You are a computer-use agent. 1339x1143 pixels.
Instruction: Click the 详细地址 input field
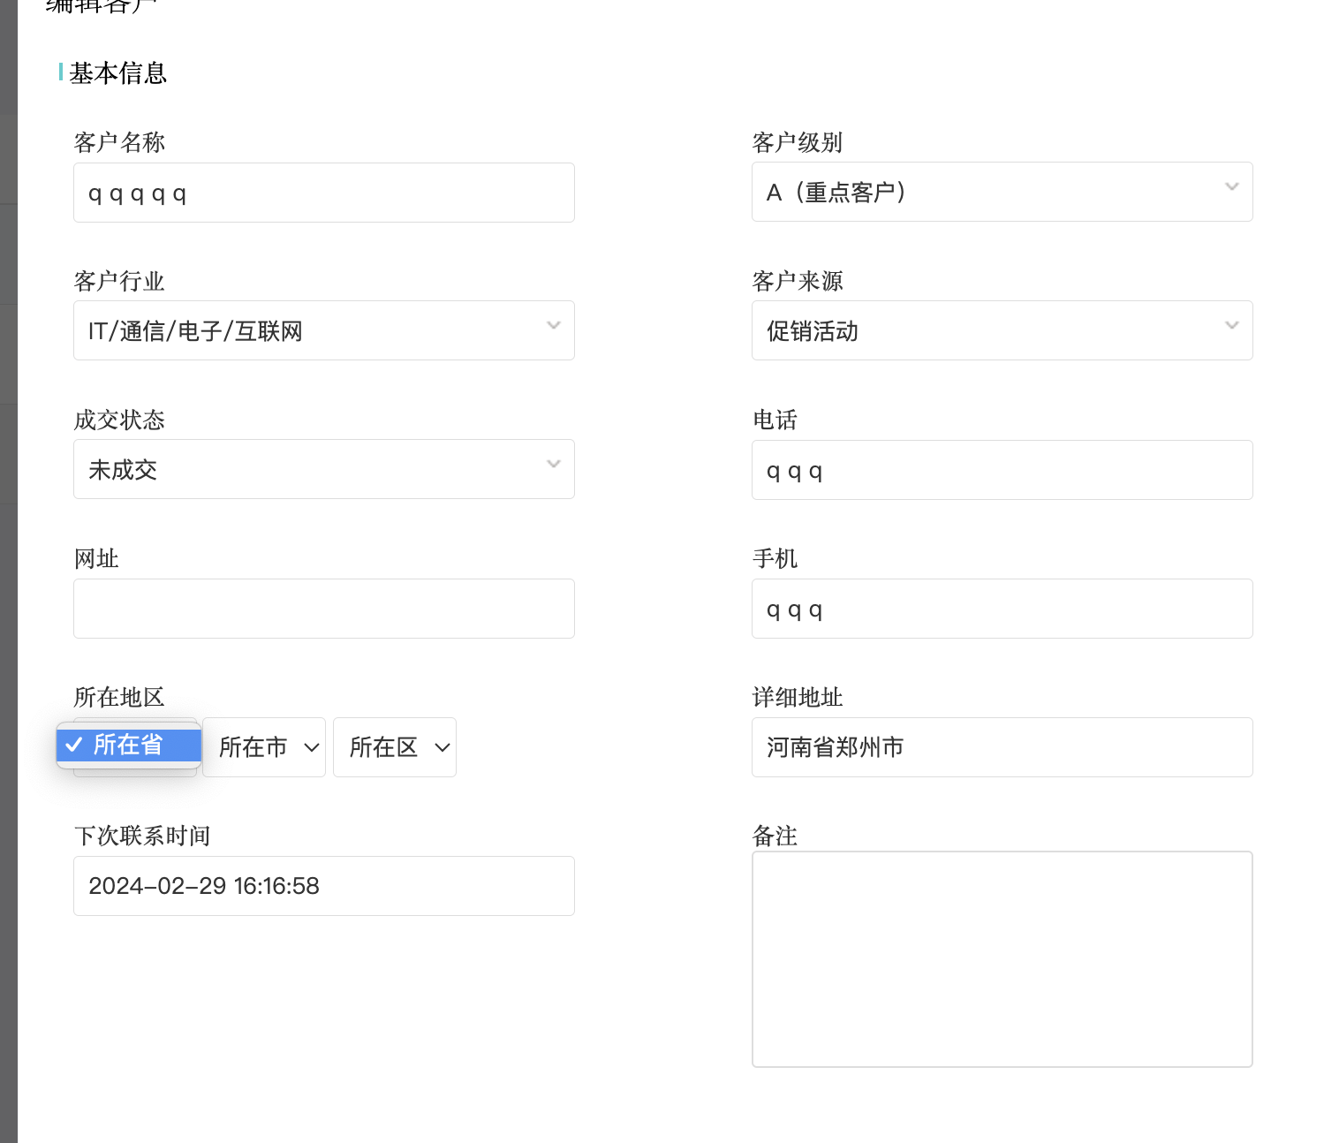point(1002,747)
